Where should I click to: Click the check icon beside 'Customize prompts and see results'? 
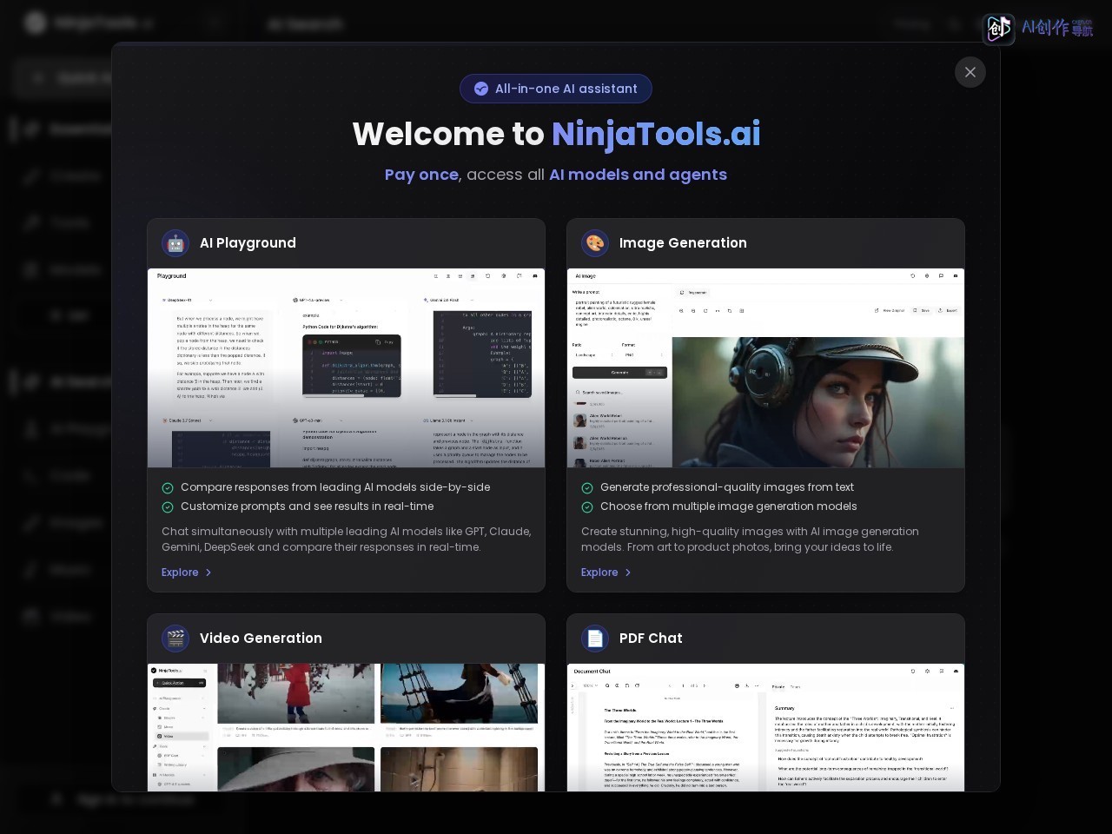coord(168,507)
